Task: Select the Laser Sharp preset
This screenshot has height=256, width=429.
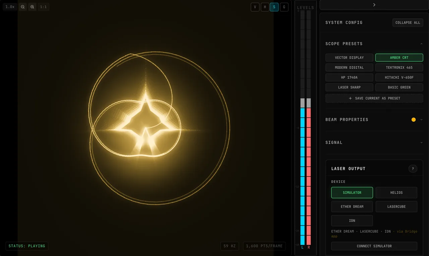Action: pos(349,87)
